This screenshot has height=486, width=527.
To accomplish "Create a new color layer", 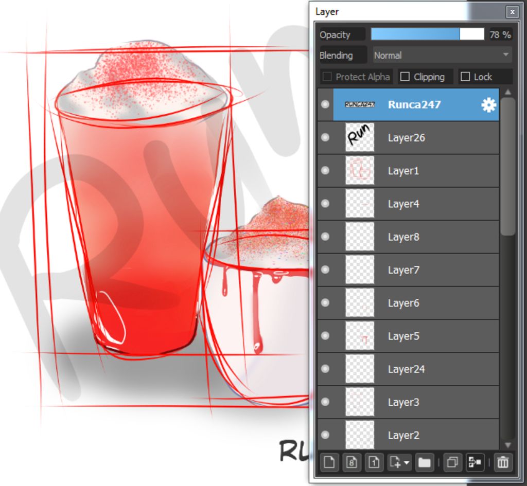I will (x=329, y=462).
